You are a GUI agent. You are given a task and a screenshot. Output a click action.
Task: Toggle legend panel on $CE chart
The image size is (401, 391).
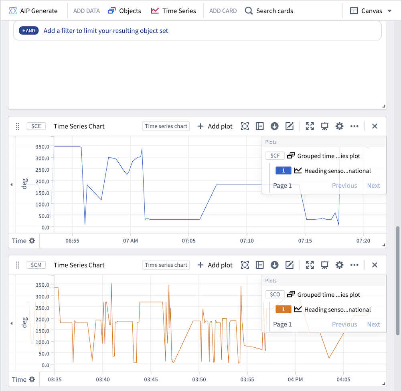click(x=259, y=126)
